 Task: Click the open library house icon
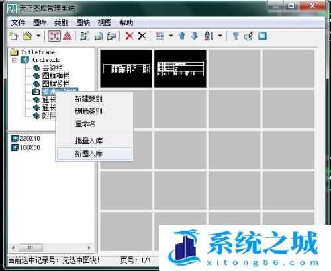27,36
